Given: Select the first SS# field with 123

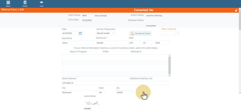Looking at the screenshot, I should point(135,43).
